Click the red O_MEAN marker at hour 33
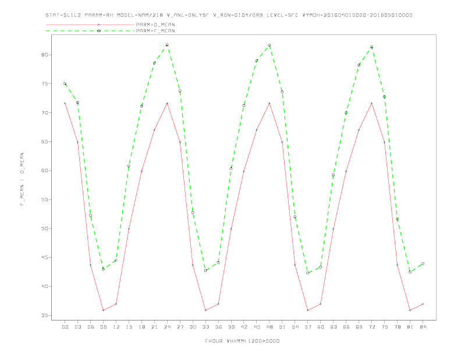 click(x=205, y=310)
